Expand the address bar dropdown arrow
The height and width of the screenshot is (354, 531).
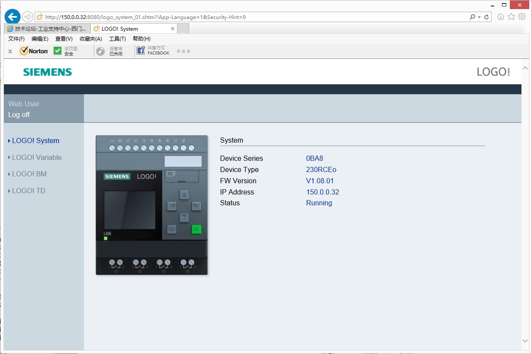(x=479, y=17)
